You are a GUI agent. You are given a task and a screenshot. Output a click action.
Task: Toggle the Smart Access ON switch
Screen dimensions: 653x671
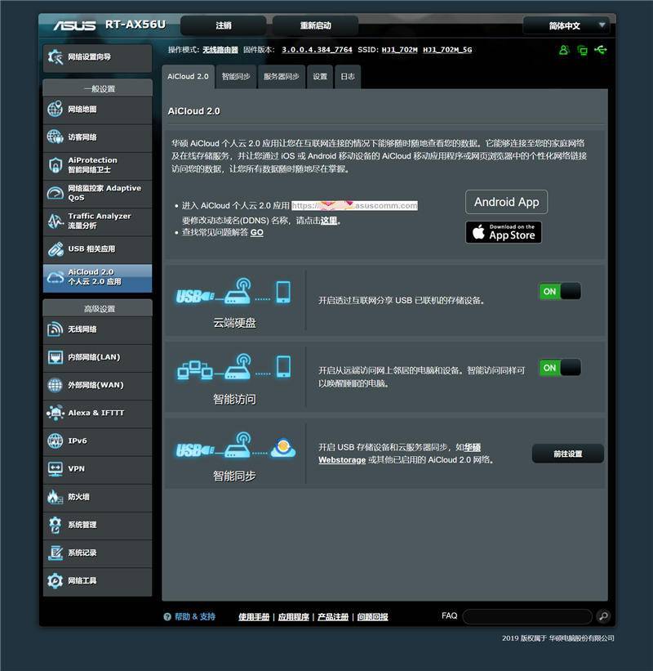(560, 368)
